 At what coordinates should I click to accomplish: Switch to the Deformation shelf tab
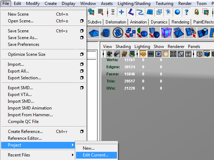click(x=116, y=22)
